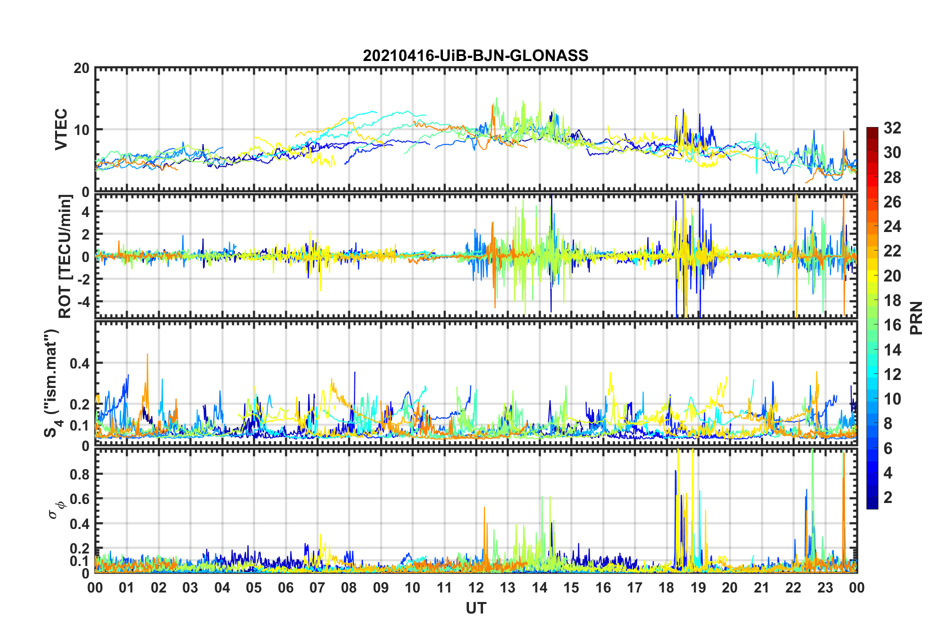952x636 pixels.
Task: Click colorbar tick label 14
Action: pyautogui.click(x=892, y=350)
